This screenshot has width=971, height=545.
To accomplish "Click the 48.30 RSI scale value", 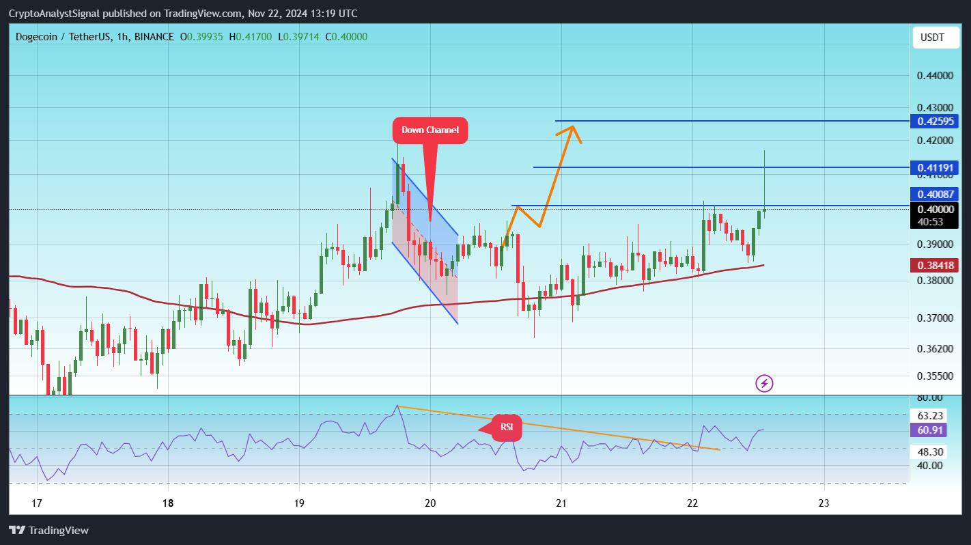I will pos(929,451).
